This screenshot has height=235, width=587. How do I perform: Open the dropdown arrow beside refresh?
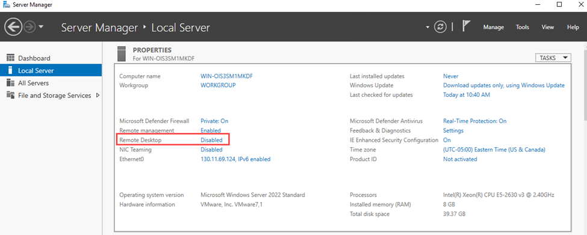[428, 27]
